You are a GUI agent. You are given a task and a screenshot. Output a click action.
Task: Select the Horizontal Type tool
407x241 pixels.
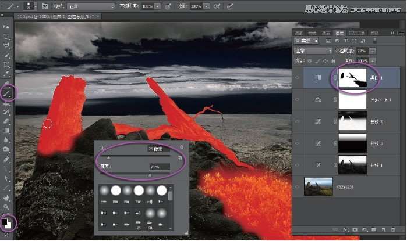[7, 168]
